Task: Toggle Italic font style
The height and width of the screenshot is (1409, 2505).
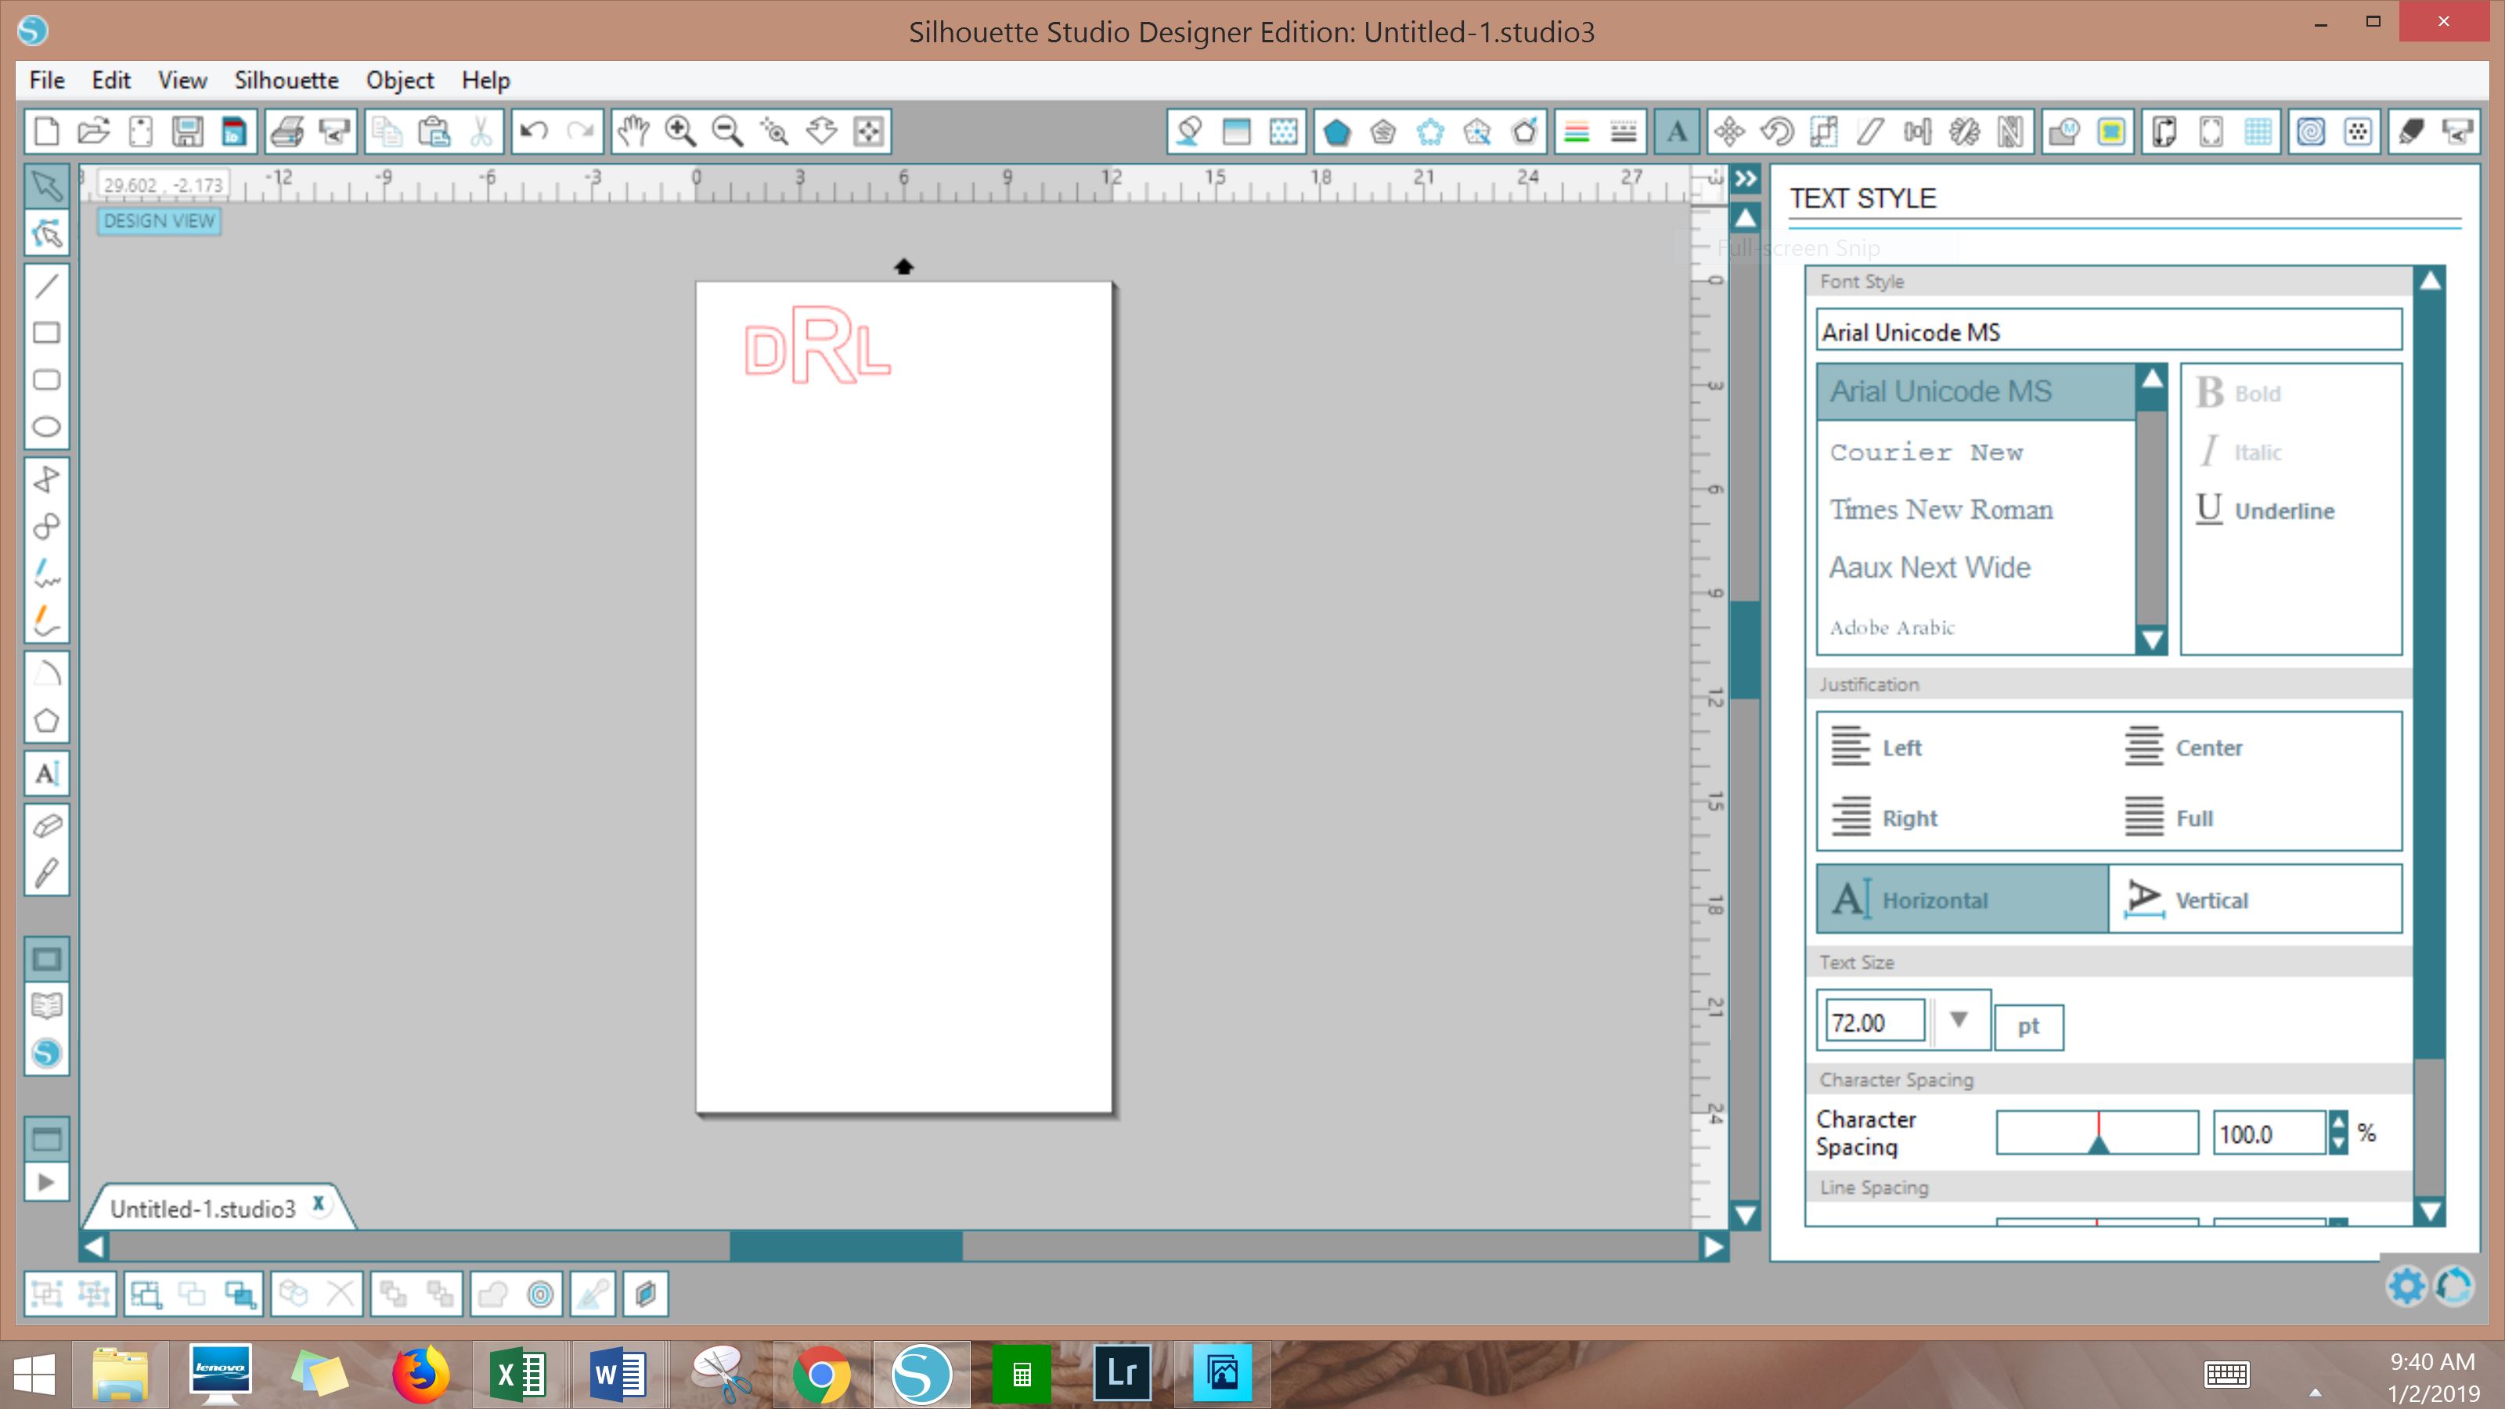Action: tap(2240, 451)
